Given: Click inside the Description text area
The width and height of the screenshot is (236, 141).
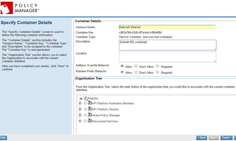Looking at the screenshot, I should tap(168, 45).
